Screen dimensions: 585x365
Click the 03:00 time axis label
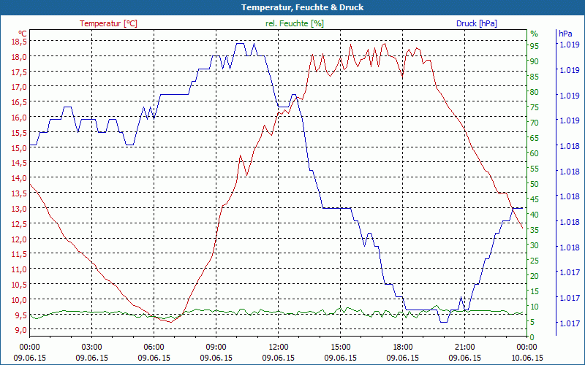(x=91, y=347)
